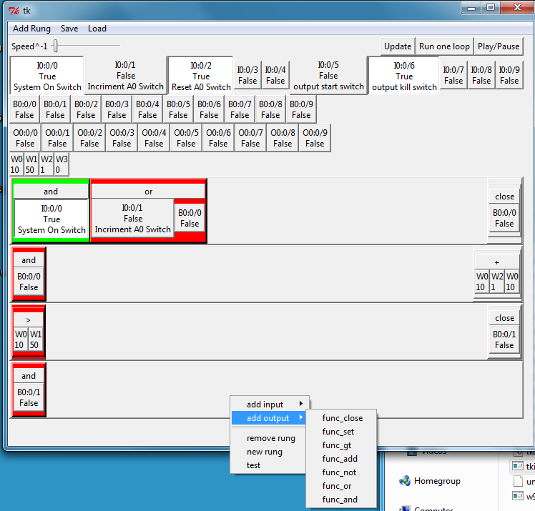This screenshot has height=511, width=535.
Task: Click B0:0/0 output under first rung close
Action: [504, 218]
